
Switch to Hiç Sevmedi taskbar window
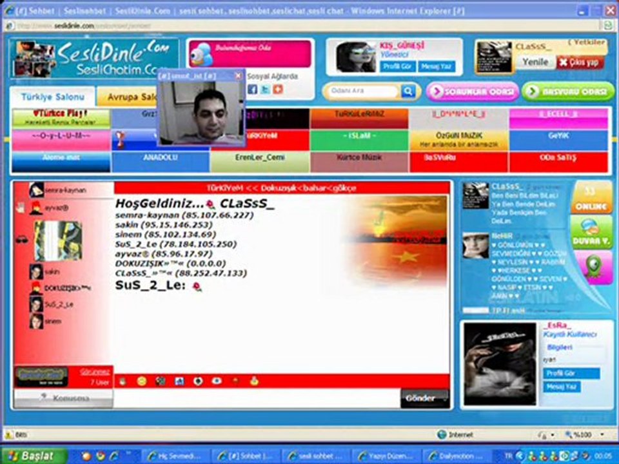(175, 456)
